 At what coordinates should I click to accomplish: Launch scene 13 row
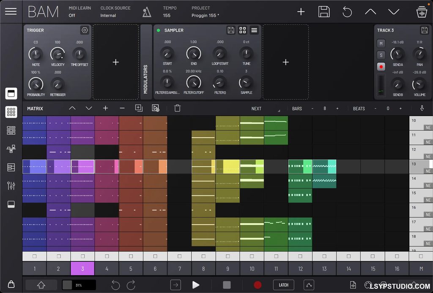[x=421, y=166]
